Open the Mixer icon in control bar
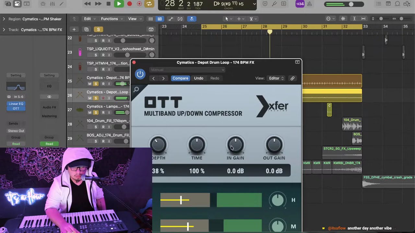 click(x=52, y=4)
